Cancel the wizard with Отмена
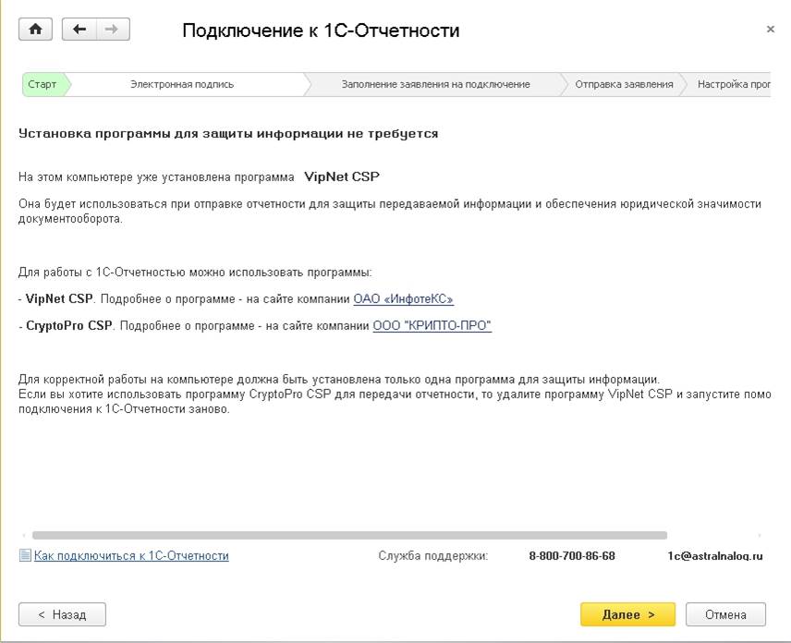Viewport: 791px width, 643px height. click(725, 614)
